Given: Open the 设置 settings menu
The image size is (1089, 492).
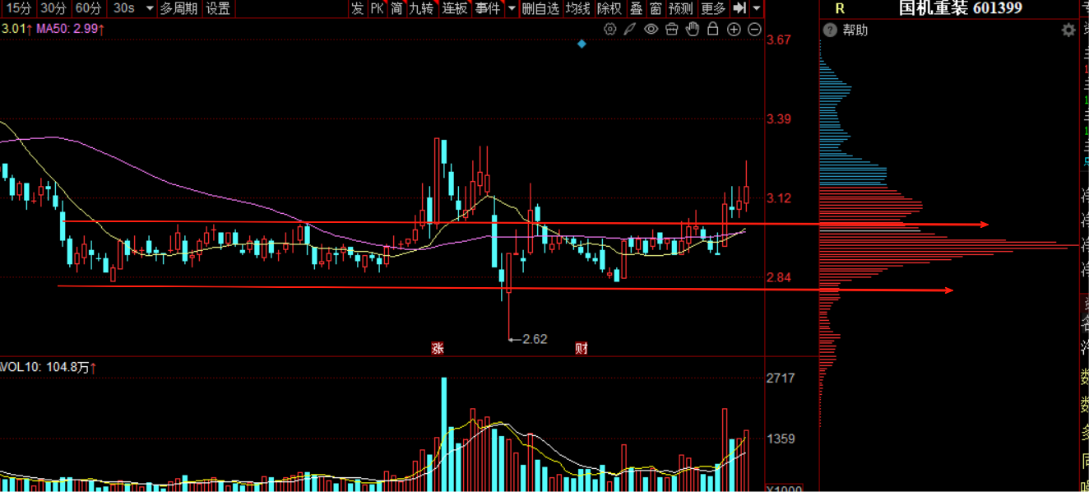Looking at the screenshot, I should [x=218, y=8].
